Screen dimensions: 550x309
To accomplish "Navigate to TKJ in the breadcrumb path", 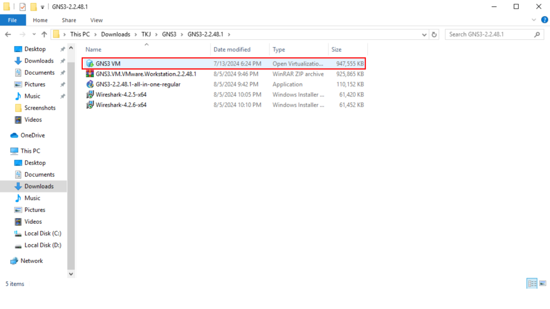I will pos(146,34).
